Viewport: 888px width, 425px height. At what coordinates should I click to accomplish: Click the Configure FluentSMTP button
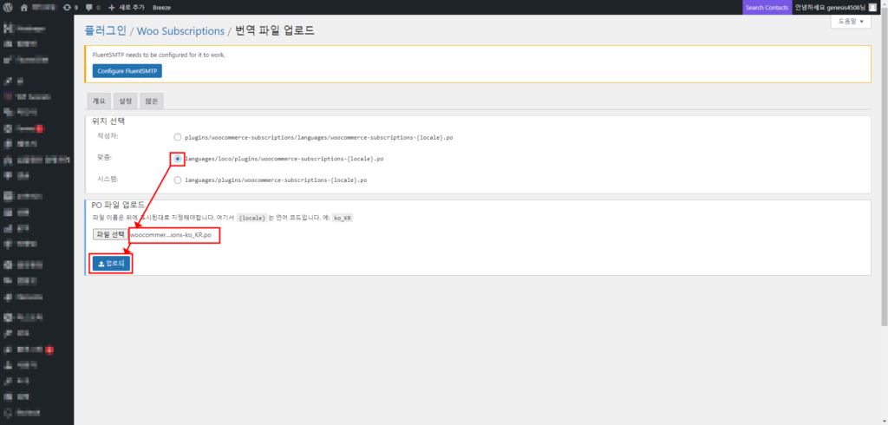[127, 71]
